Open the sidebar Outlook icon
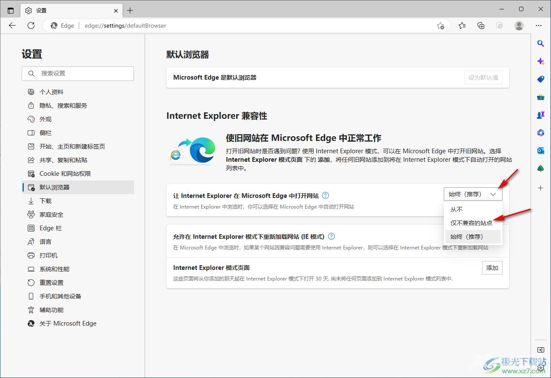The image size is (551, 378). [541, 151]
